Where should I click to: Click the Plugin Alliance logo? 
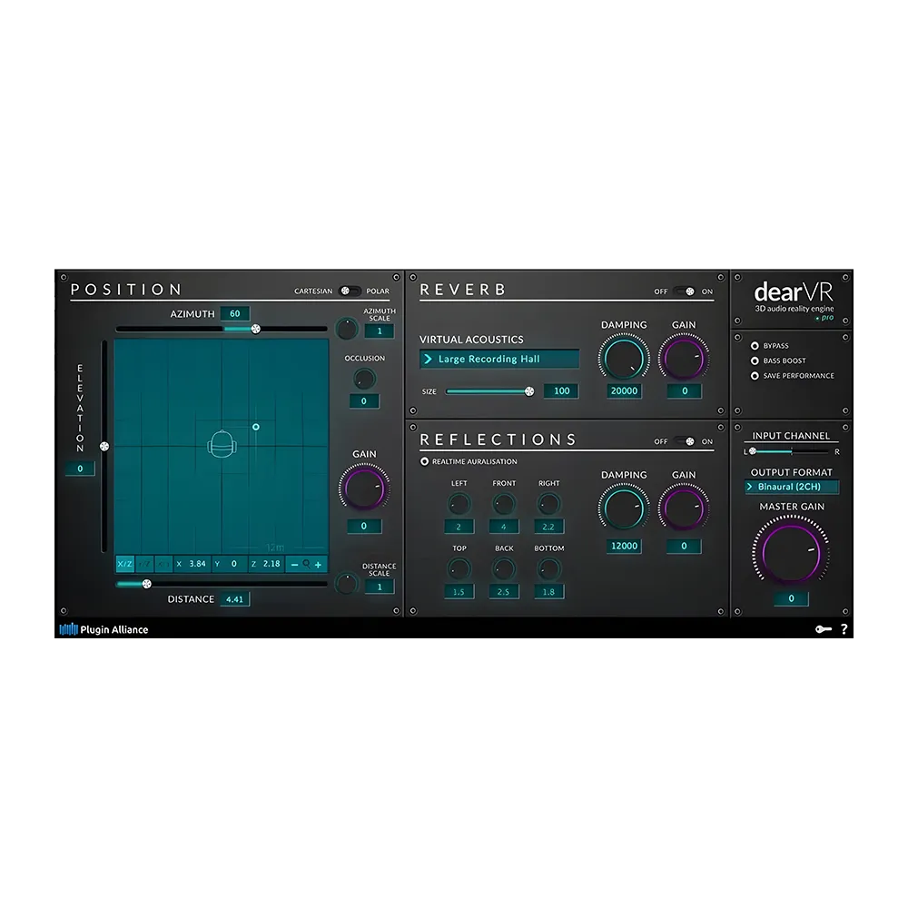click(x=104, y=629)
